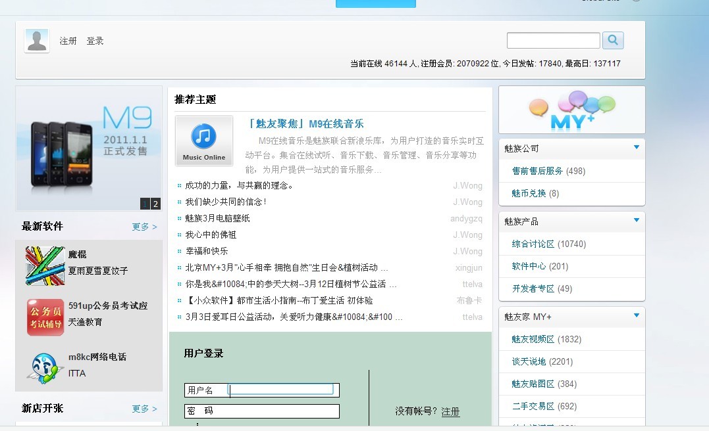Open topic 我心中的佛祖

211,235
